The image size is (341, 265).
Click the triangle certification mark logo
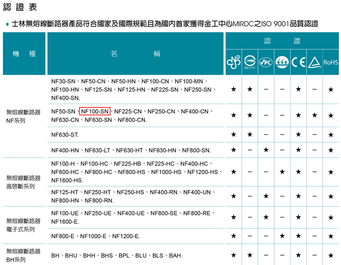[314, 62]
